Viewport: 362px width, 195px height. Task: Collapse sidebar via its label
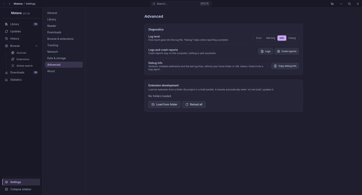pyautogui.click(x=21, y=189)
